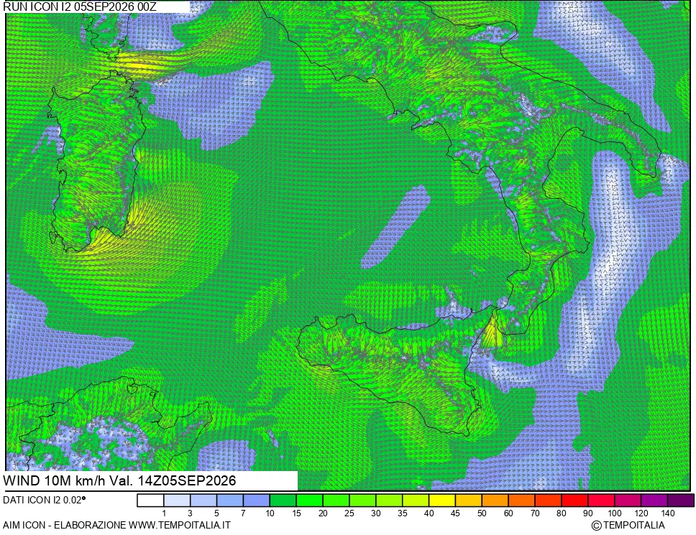Select the legend swatch between 90 and 100

(601, 501)
